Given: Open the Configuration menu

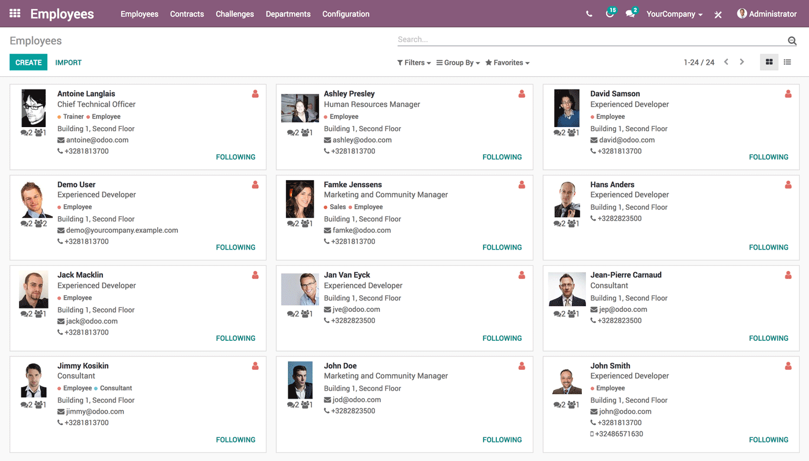Looking at the screenshot, I should pyautogui.click(x=346, y=13).
